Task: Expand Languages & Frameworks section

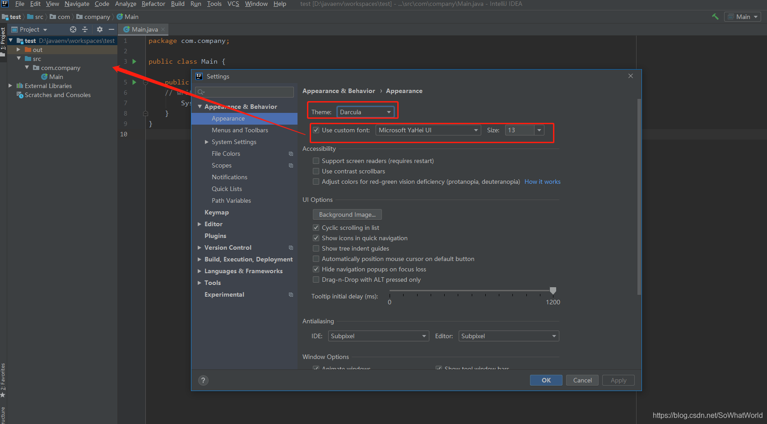Action: [x=200, y=271]
